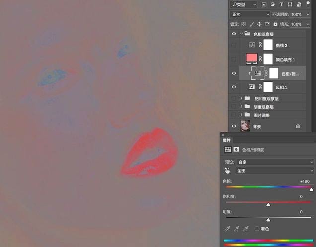Click the layer mask icon in Properties
This screenshot has width=316, height=247.
(x=237, y=149)
